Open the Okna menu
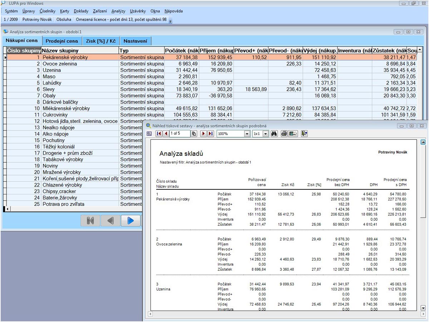 [x=155, y=11]
